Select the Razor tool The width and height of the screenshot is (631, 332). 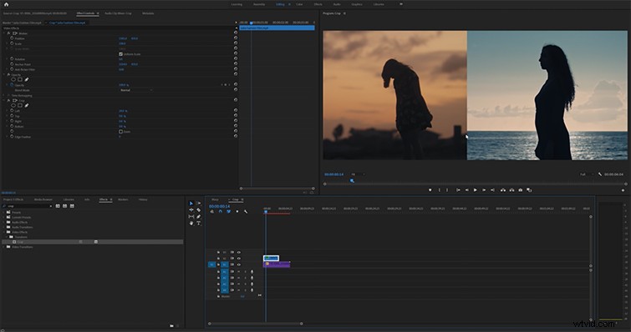click(198, 210)
